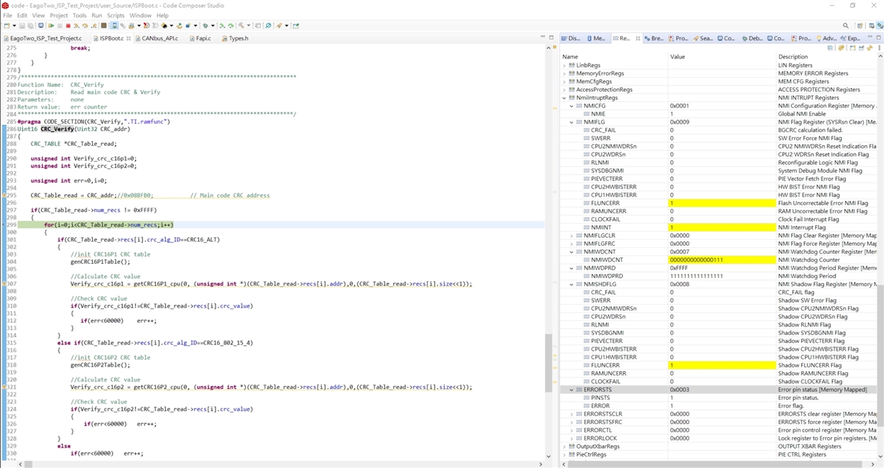Image resolution: width=884 pixels, height=468 pixels.
Task: Open the Run menu
Action: click(x=96, y=15)
